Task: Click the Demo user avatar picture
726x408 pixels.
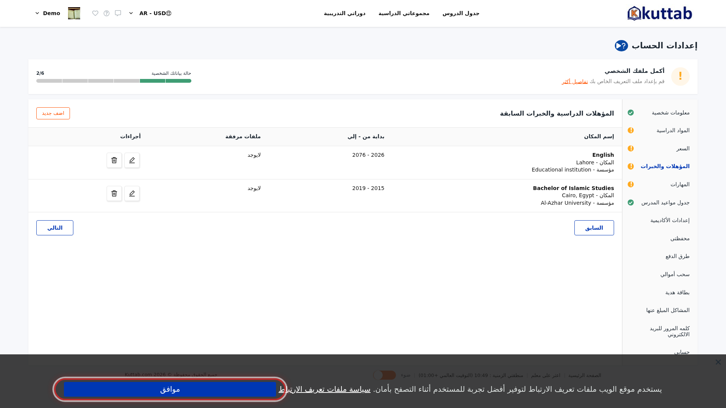Action: (x=74, y=13)
